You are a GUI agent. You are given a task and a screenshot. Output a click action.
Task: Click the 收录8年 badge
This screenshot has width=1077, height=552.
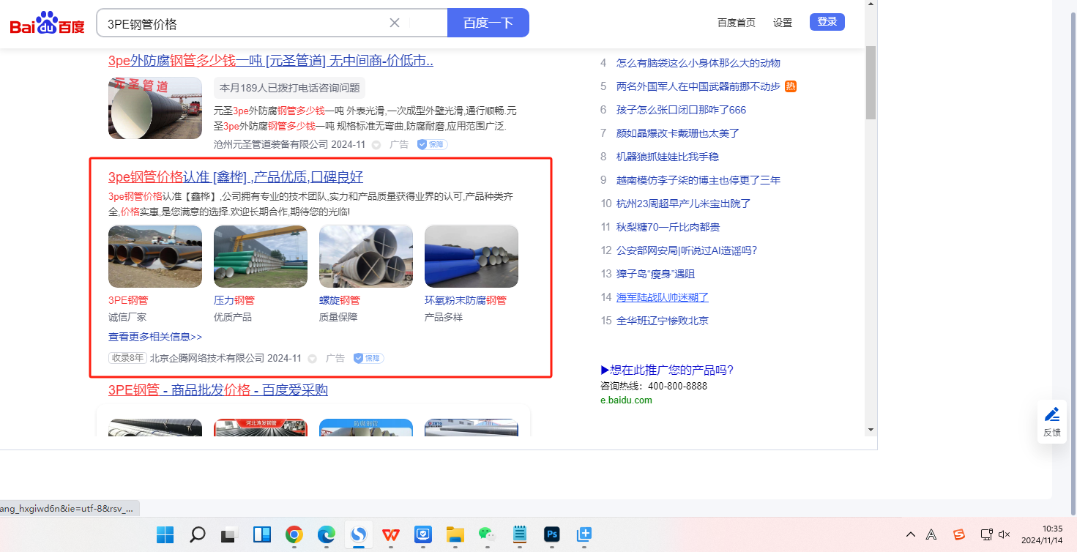[127, 358]
